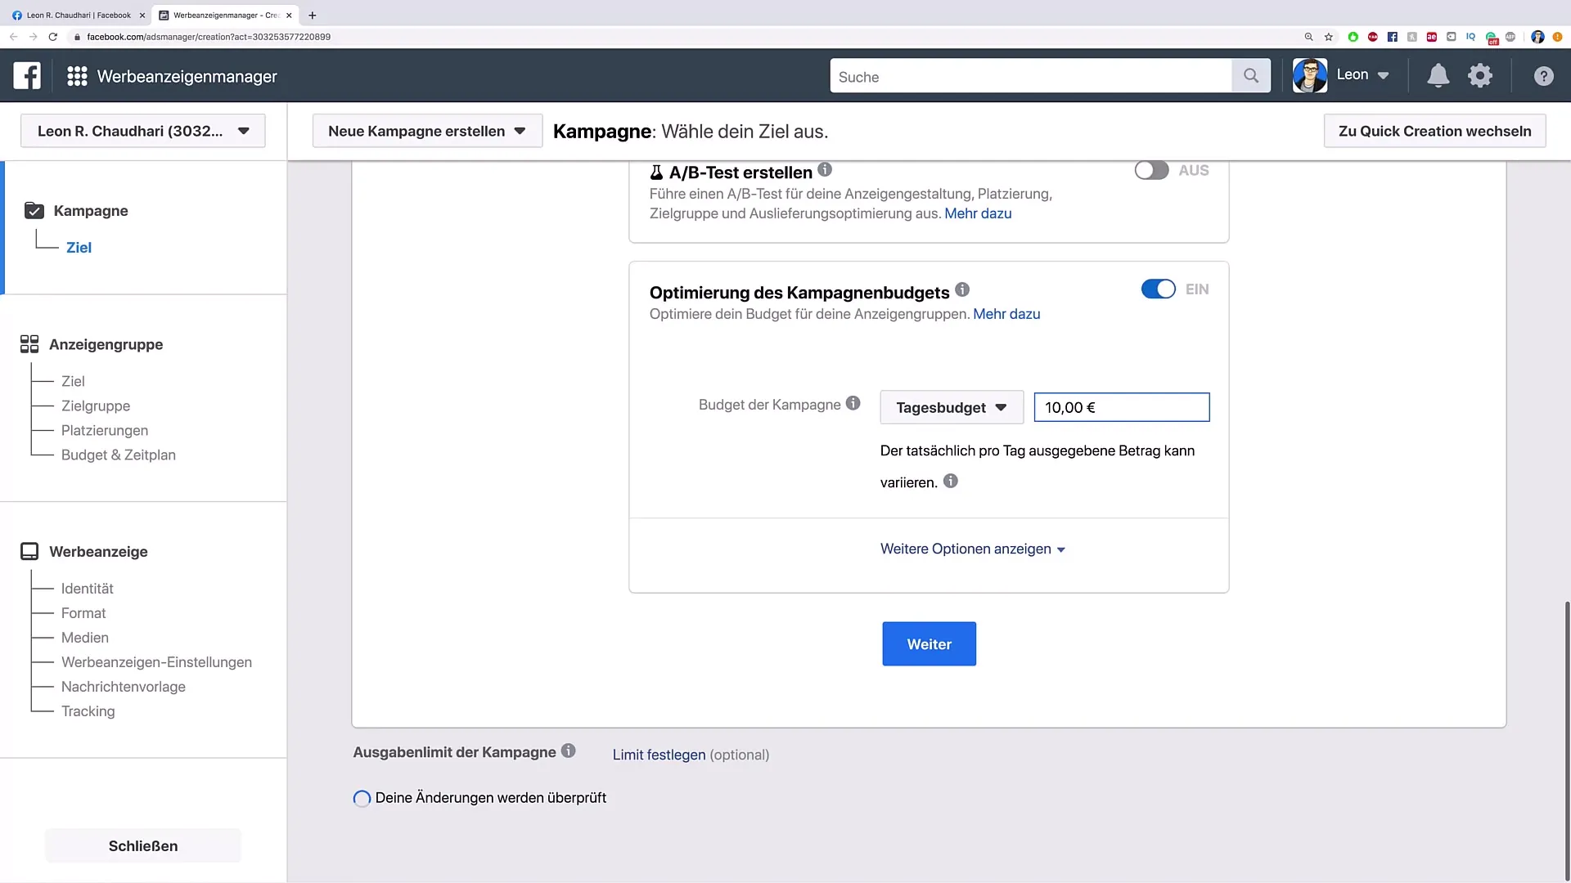The width and height of the screenshot is (1571, 883).
Task: Click Leon's profile picture in header
Action: point(1310,75)
